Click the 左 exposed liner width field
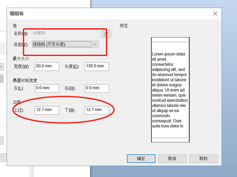This screenshot has width=237, height=177. [x=47, y=88]
